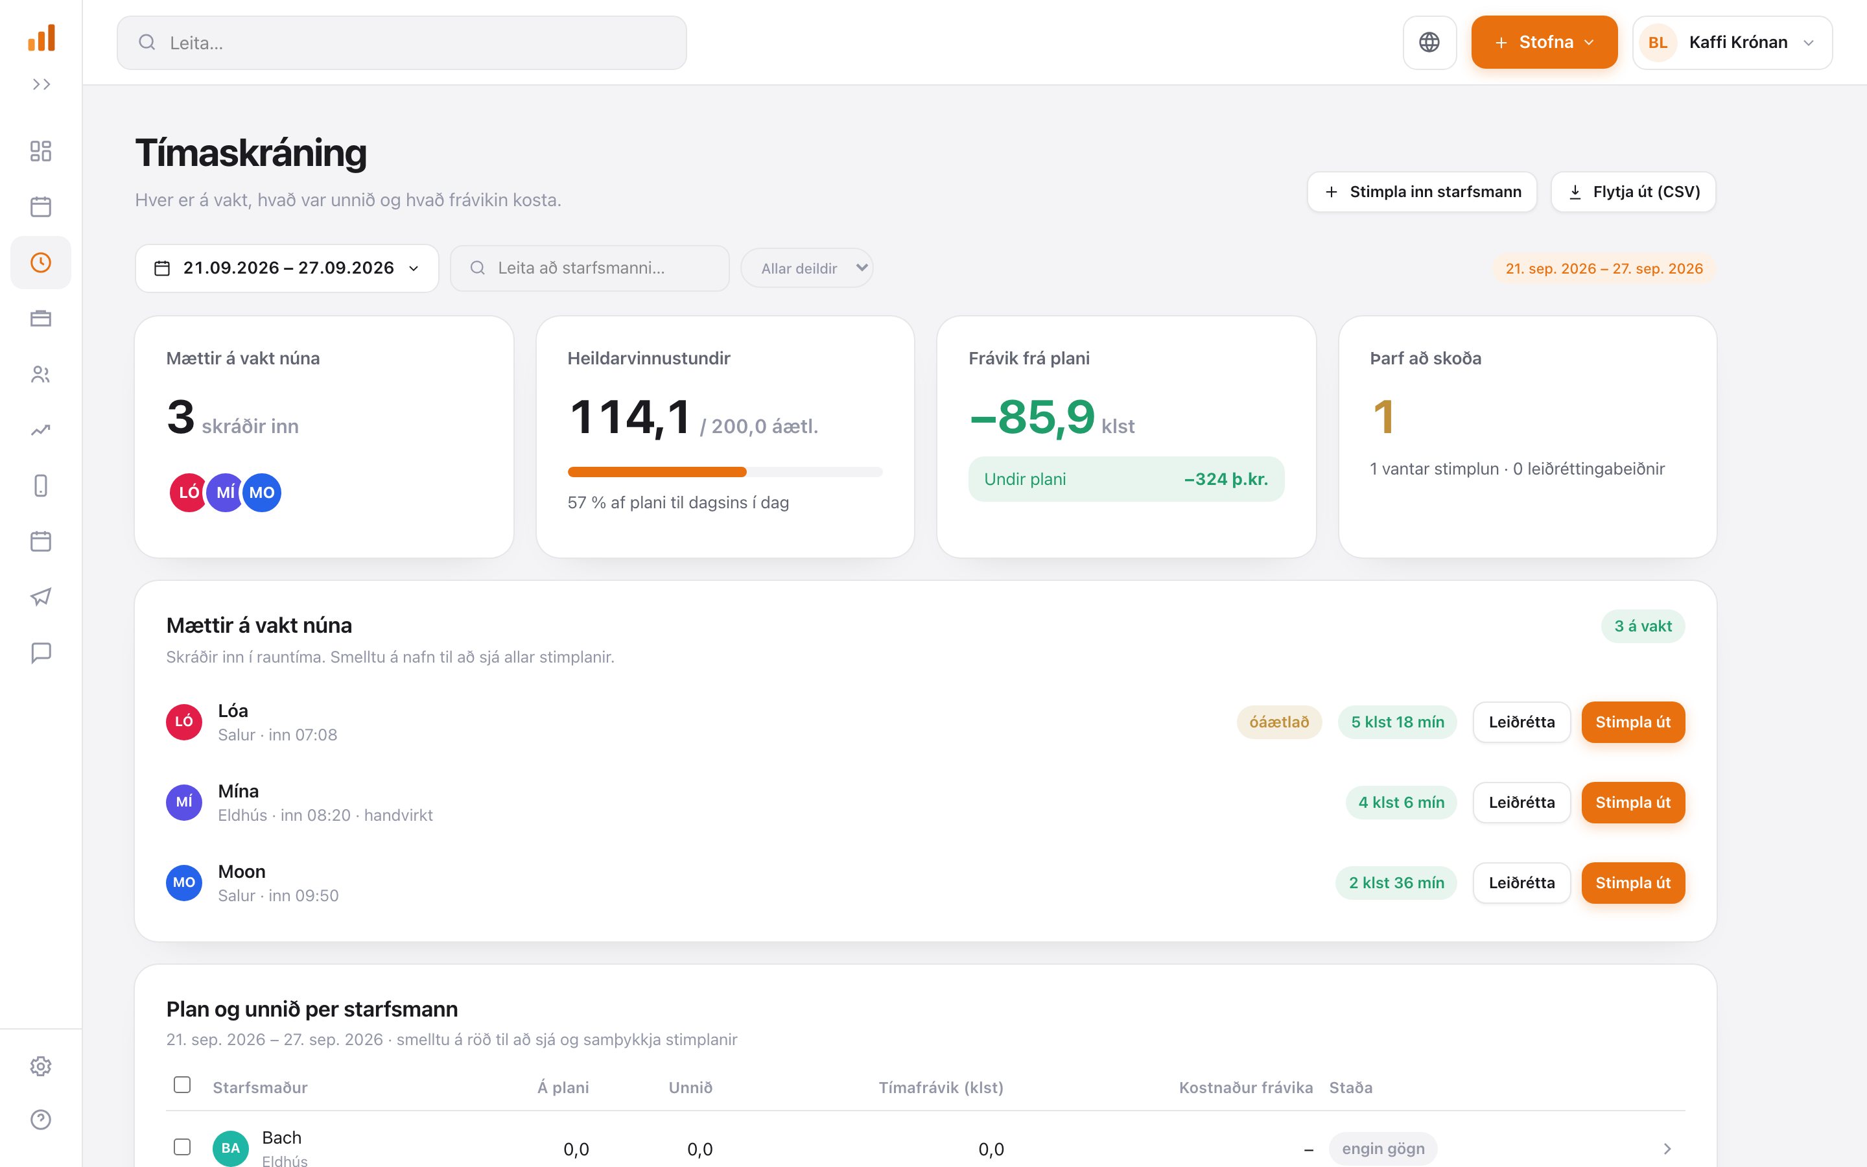The image size is (1867, 1167).
Task: Click Stimpla út for Lóa
Action: point(1632,722)
